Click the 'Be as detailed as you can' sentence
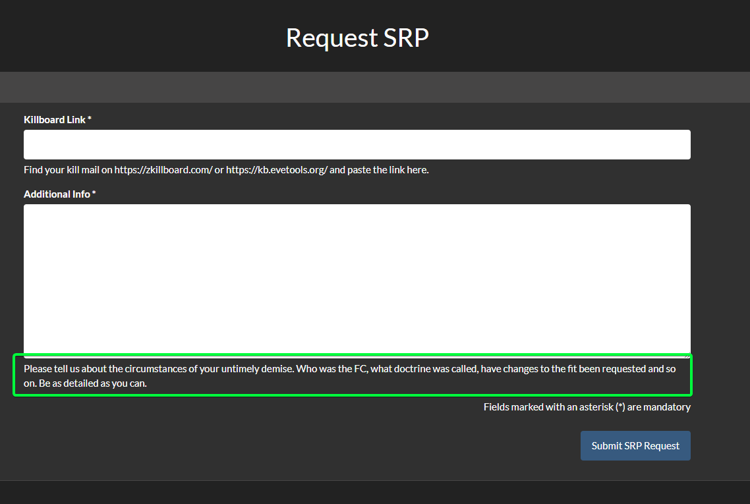Screen dimensions: 750x504 96,383
